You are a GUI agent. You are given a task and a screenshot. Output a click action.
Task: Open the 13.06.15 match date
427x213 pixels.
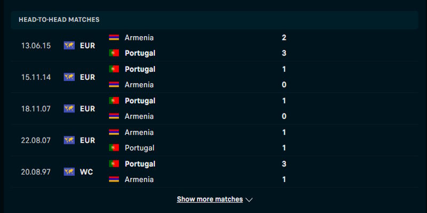(x=36, y=46)
